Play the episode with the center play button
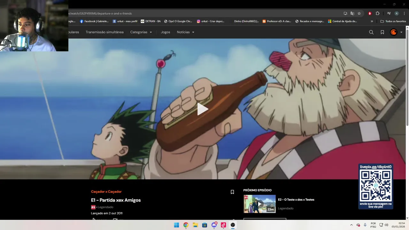The height and width of the screenshot is (230, 409). coord(203,109)
